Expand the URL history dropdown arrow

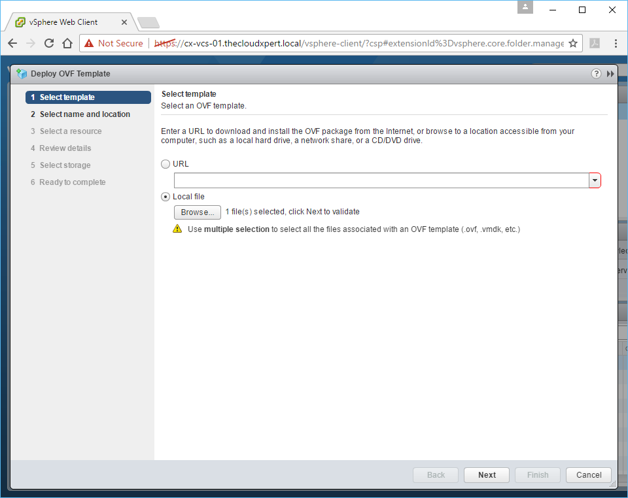click(x=595, y=180)
